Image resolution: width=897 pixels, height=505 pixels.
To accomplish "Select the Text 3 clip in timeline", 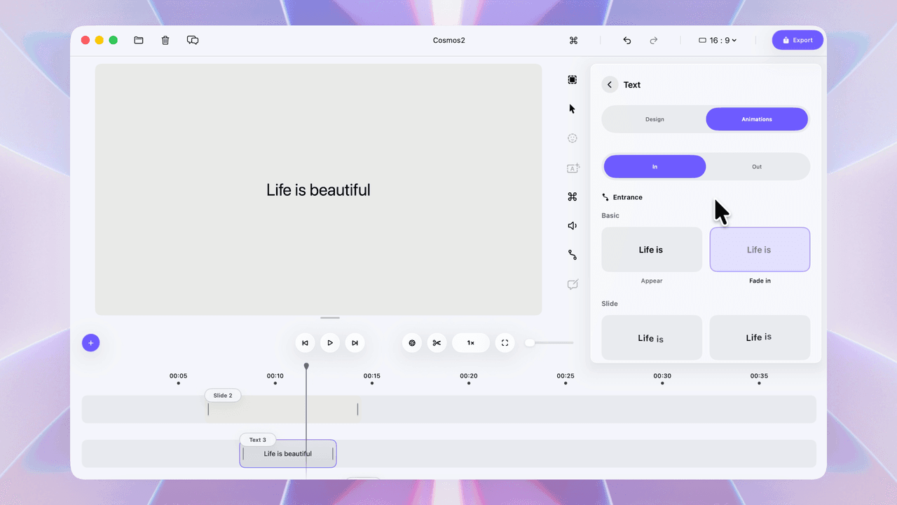I will 287,453.
